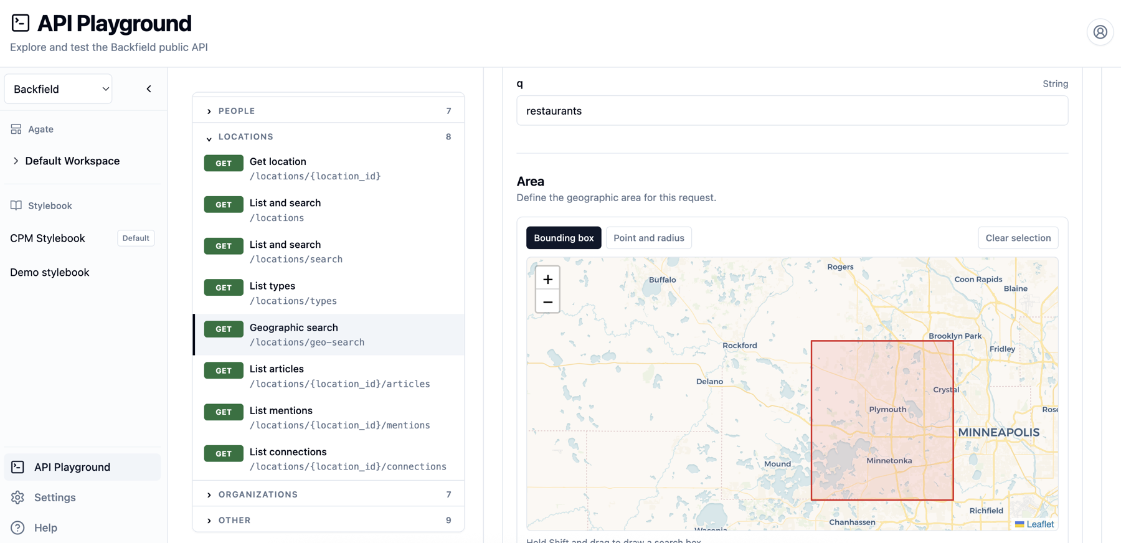Open the List types endpoint

[329, 293]
